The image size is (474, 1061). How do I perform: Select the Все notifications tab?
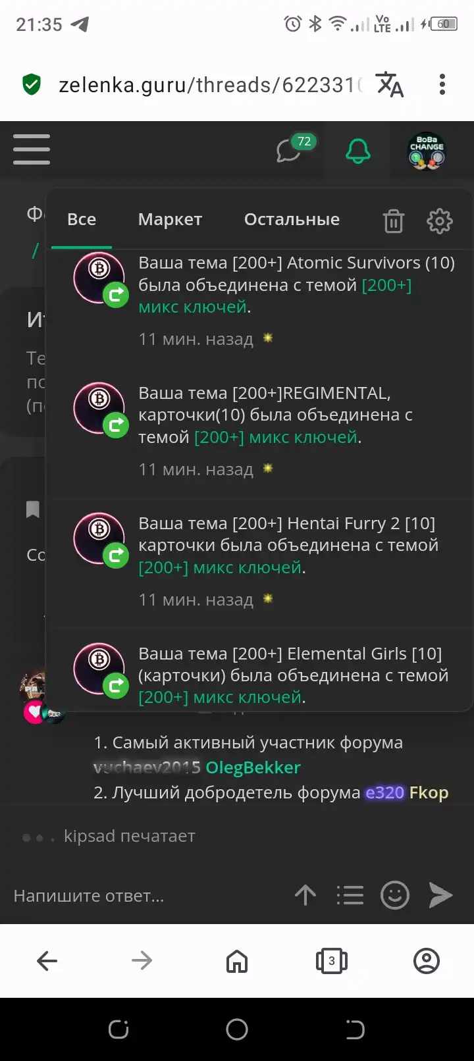click(82, 219)
